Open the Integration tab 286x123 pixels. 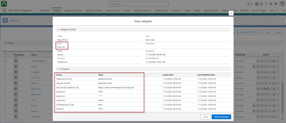(x=45, y=10)
